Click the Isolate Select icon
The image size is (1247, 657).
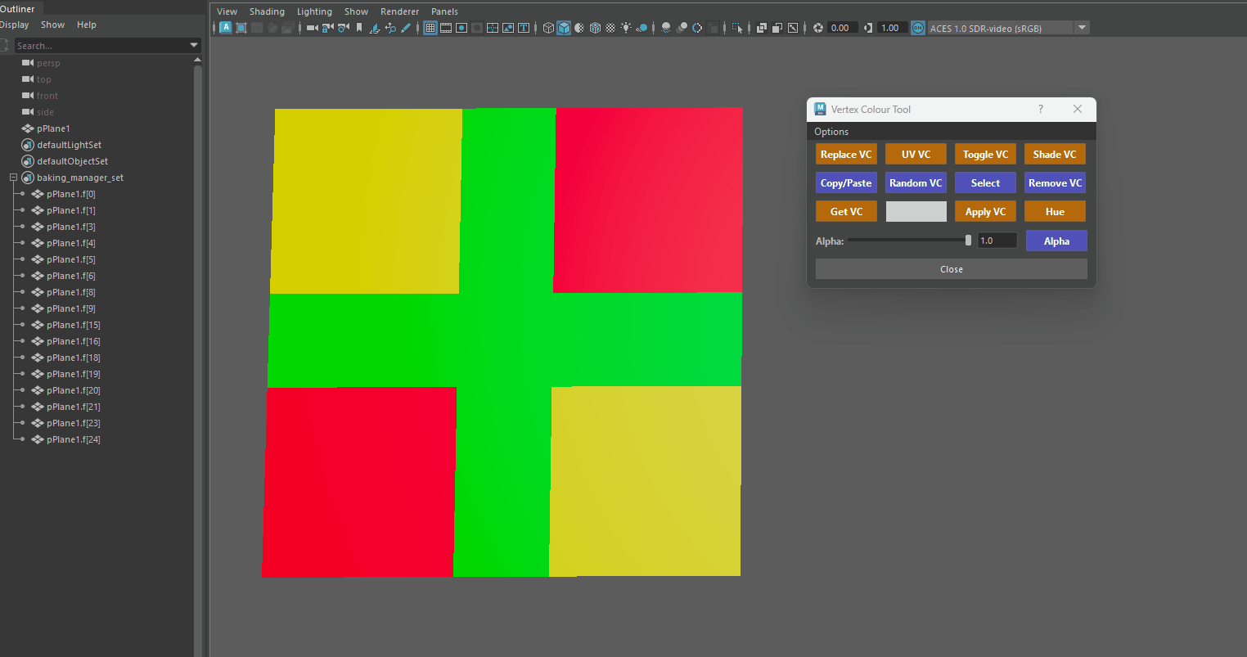pos(737,28)
